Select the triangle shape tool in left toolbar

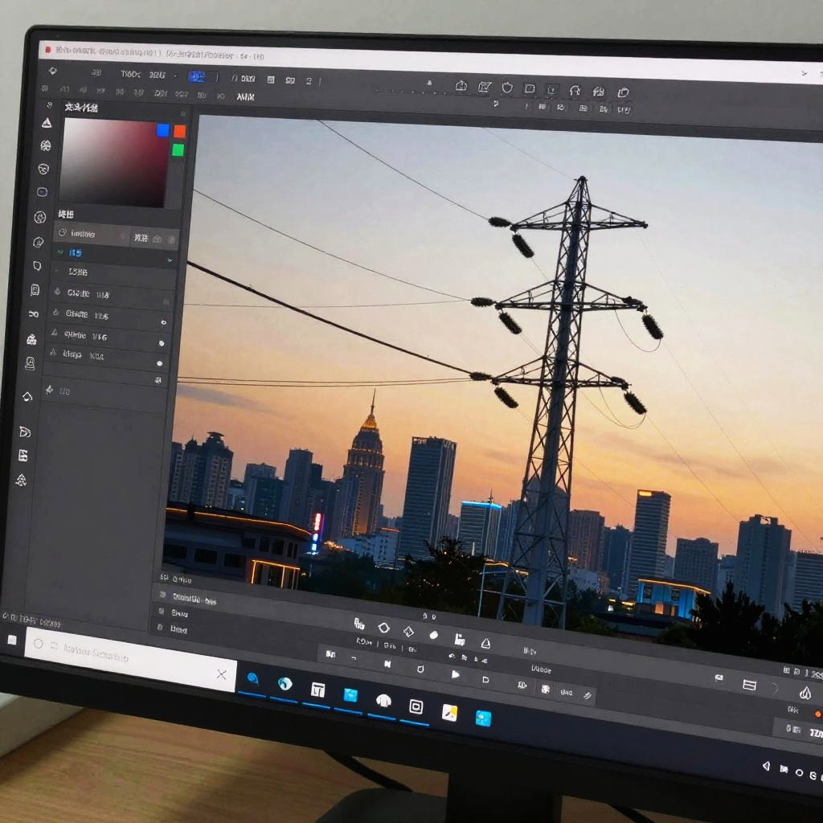pos(47,122)
